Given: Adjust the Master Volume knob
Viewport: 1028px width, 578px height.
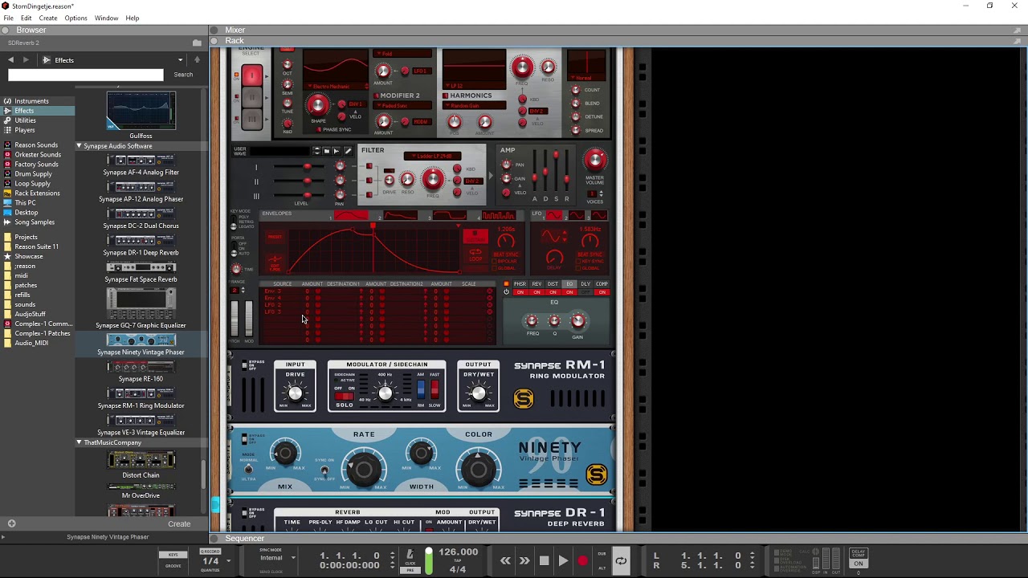Looking at the screenshot, I should [x=595, y=160].
